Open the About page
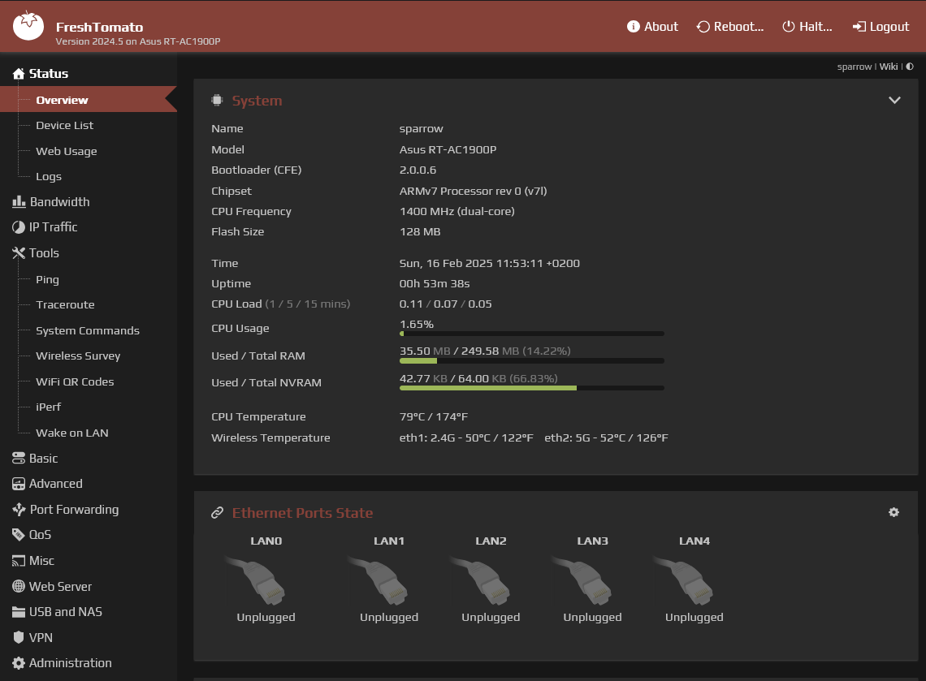Image resolution: width=926 pixels, height=681 pixels. coord(652,27)
